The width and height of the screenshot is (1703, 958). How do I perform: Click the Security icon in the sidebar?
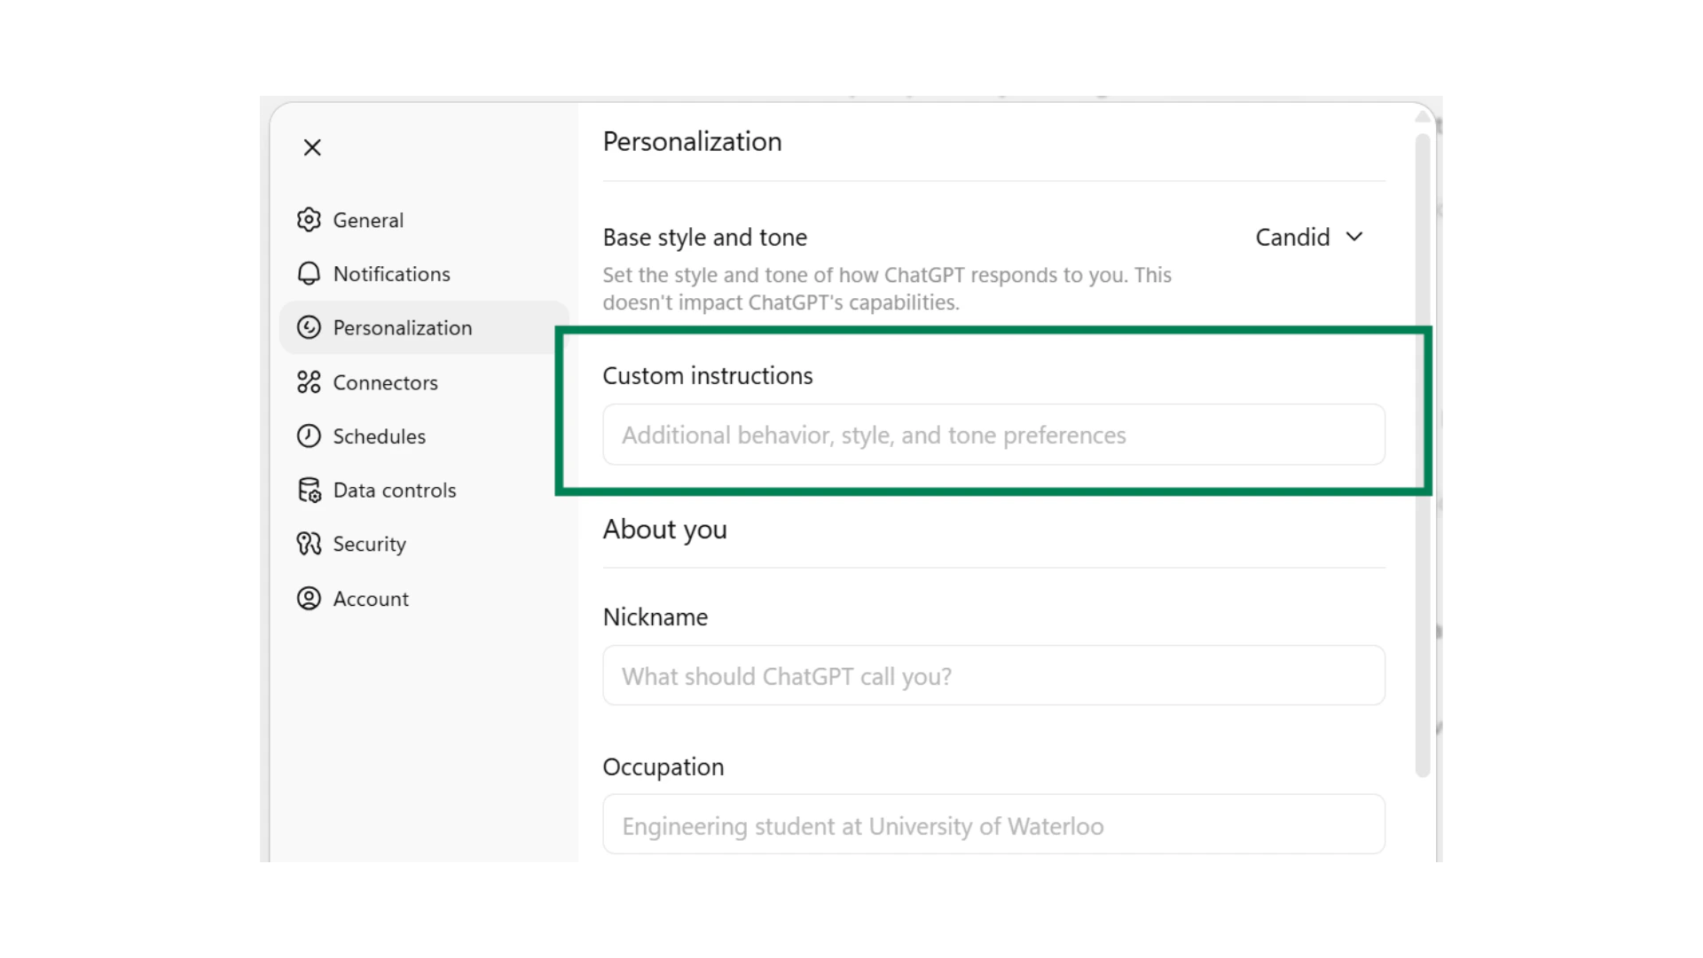(x=309, y=544)
